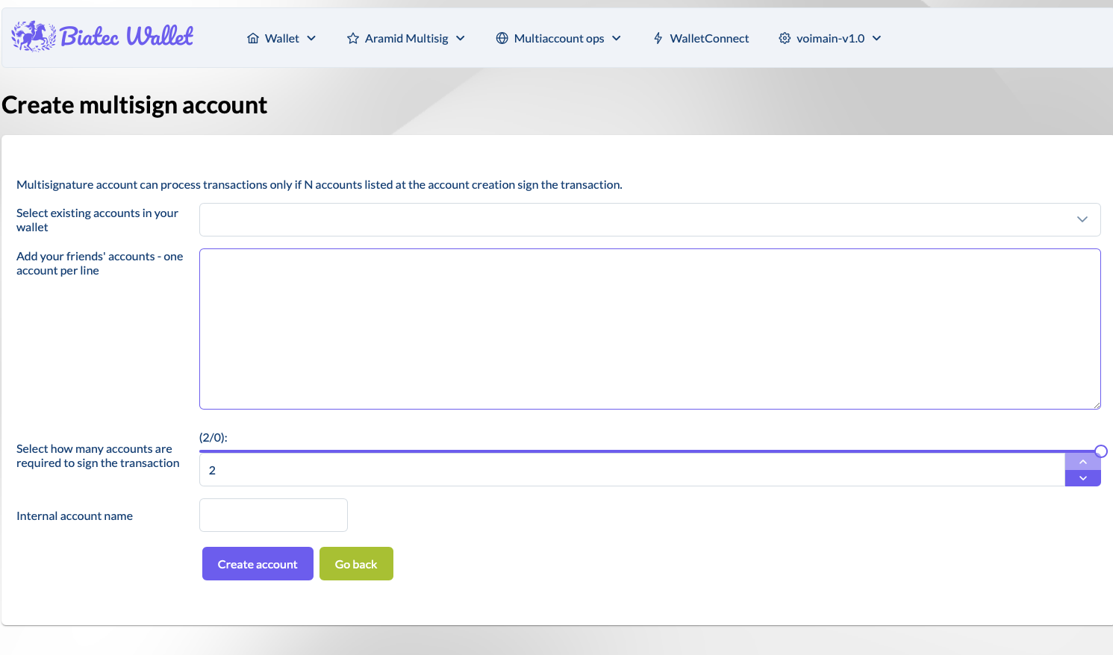Click the Go back button

click(356, 563)
